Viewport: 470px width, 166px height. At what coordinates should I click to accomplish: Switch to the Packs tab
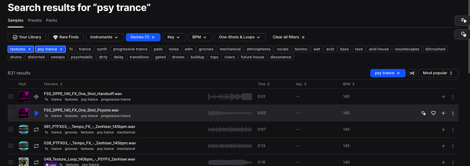[52, 20]
